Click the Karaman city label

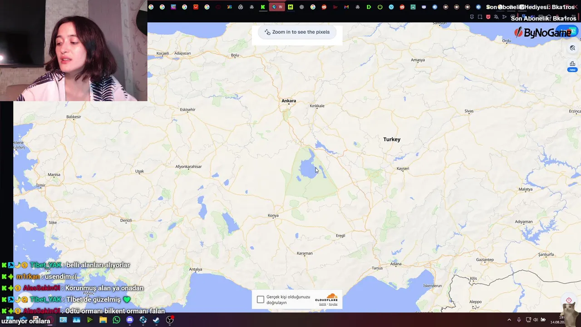(x=305, y=253)
